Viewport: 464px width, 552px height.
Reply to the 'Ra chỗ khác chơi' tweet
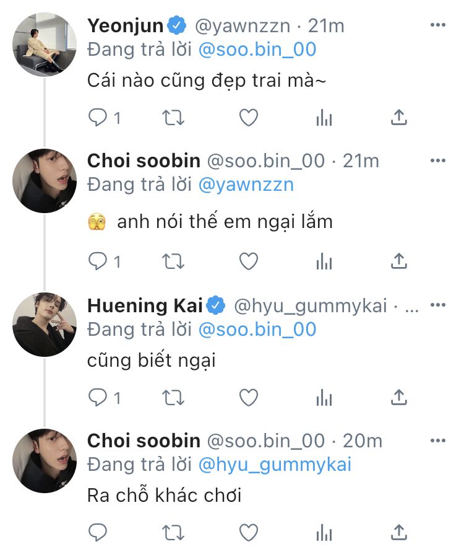pyautogui.click(x=98, y=532)
